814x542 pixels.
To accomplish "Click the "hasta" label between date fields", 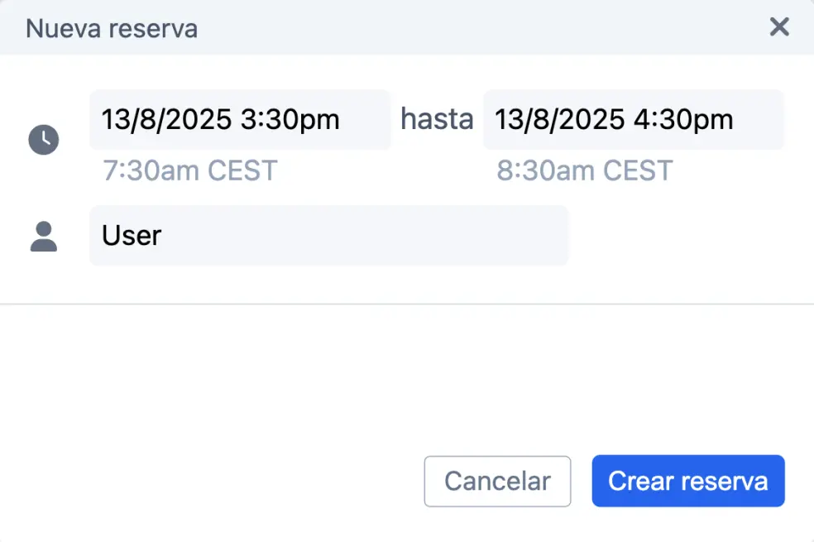I will click(x=437, y=119).
